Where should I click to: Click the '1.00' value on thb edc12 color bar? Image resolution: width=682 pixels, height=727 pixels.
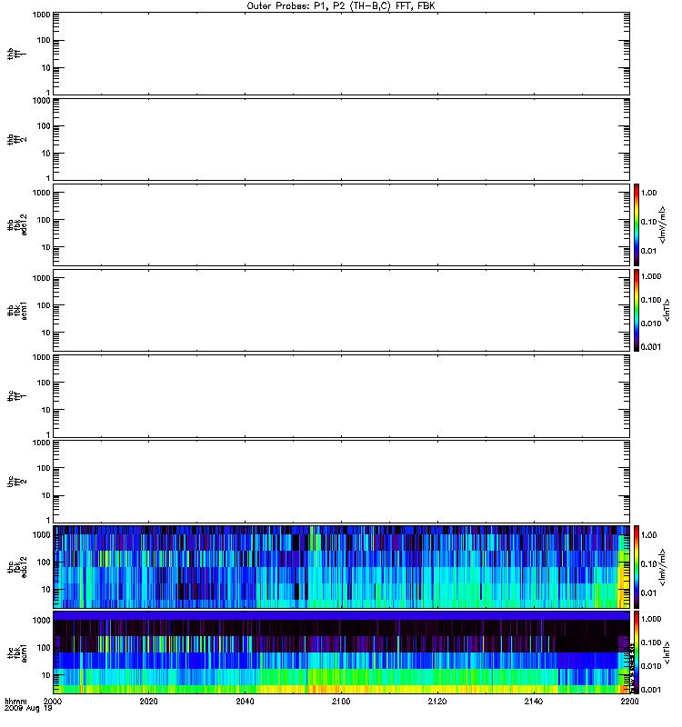[648, 193]
